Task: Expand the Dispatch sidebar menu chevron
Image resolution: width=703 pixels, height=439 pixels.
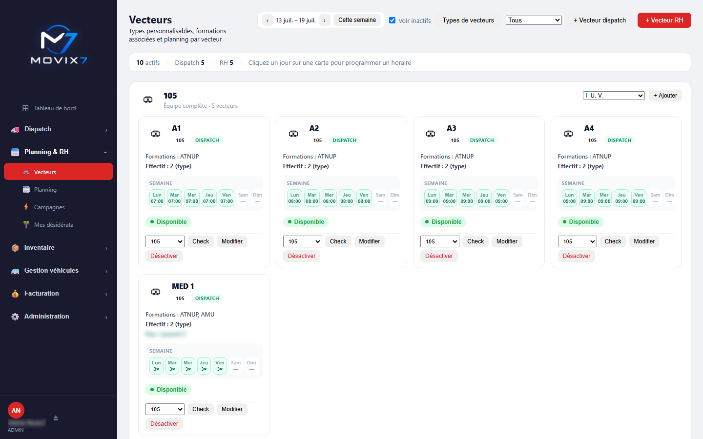Action: point(106,130)
